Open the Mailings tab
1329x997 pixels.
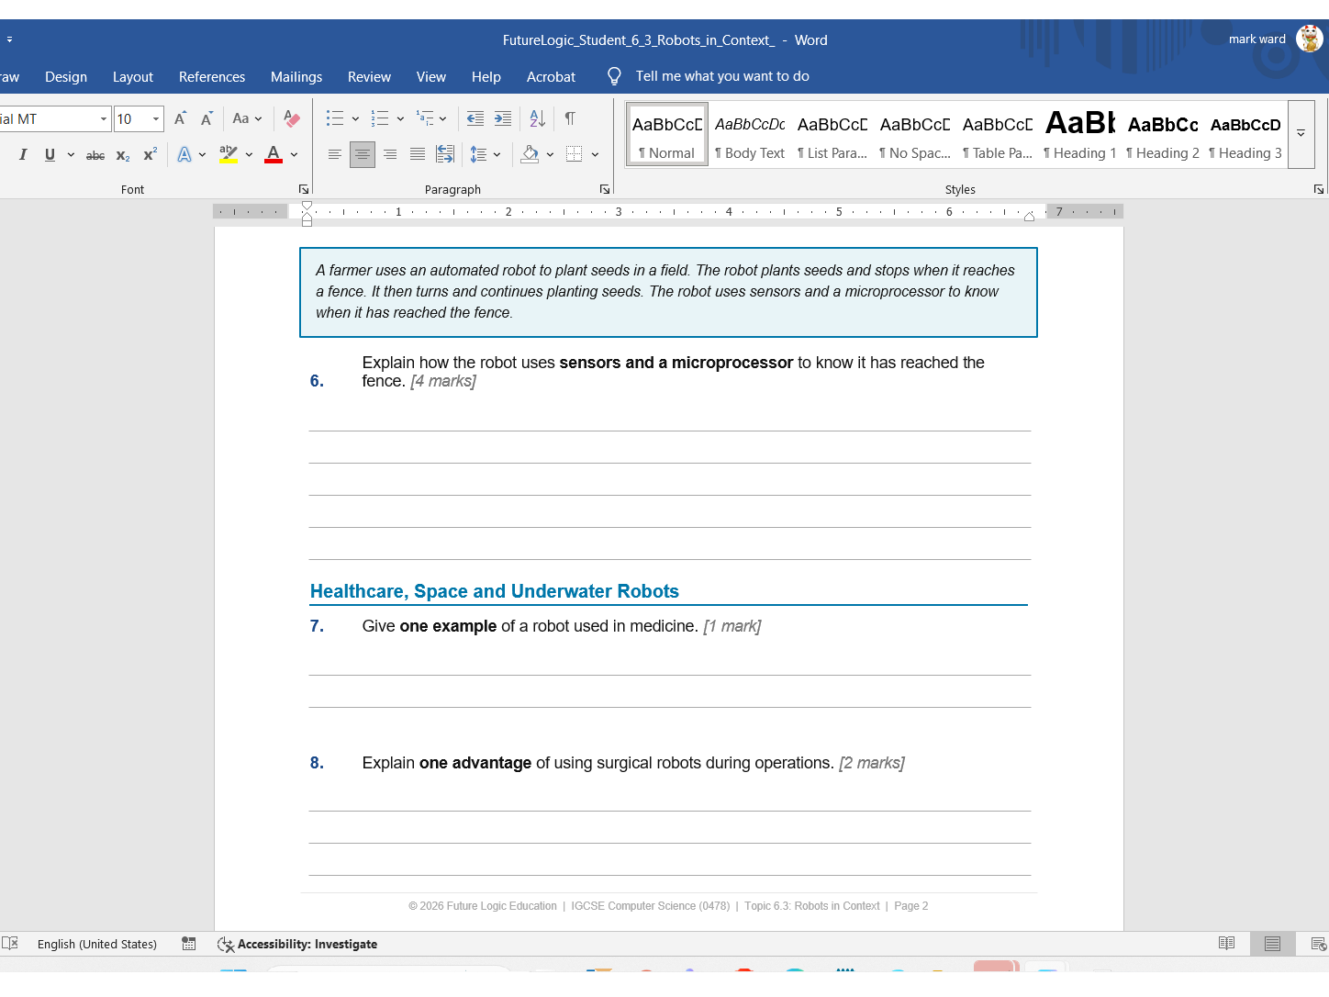296,77
